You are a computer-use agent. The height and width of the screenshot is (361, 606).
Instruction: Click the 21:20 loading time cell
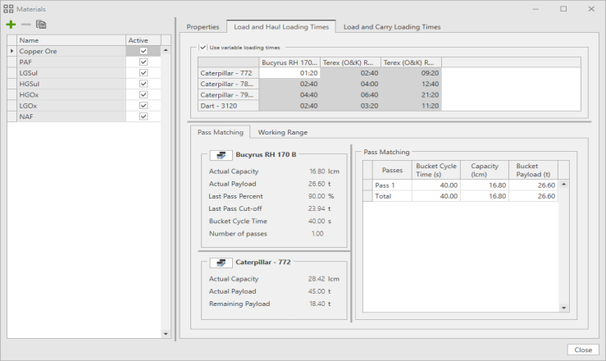[x=411, y=94]
